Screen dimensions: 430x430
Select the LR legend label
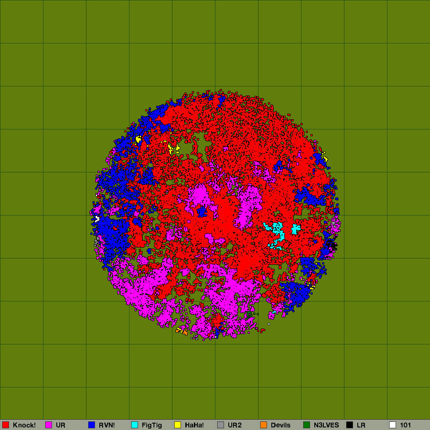[361, 425]
